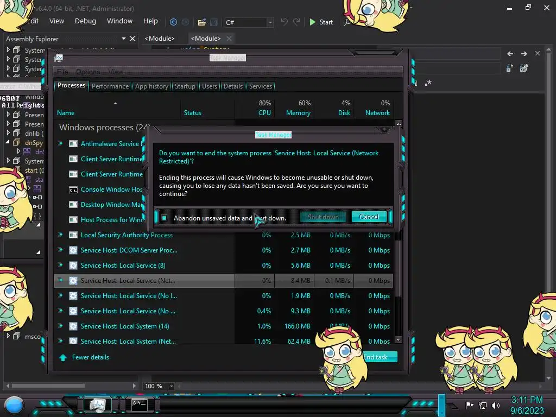This screenshot has height=417, width=556.
Task: Open the dnSpy View menu
Action: [56, 21]
